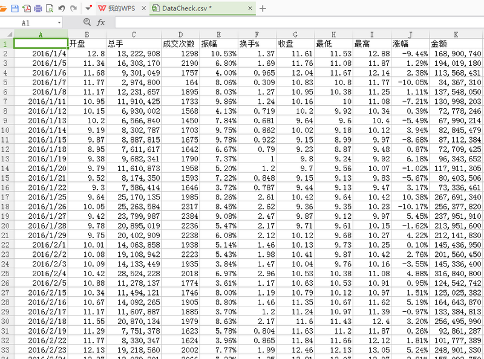Click into the formula bar input
The width and height of the screenshot is (484, 359).
click(299, 22)
